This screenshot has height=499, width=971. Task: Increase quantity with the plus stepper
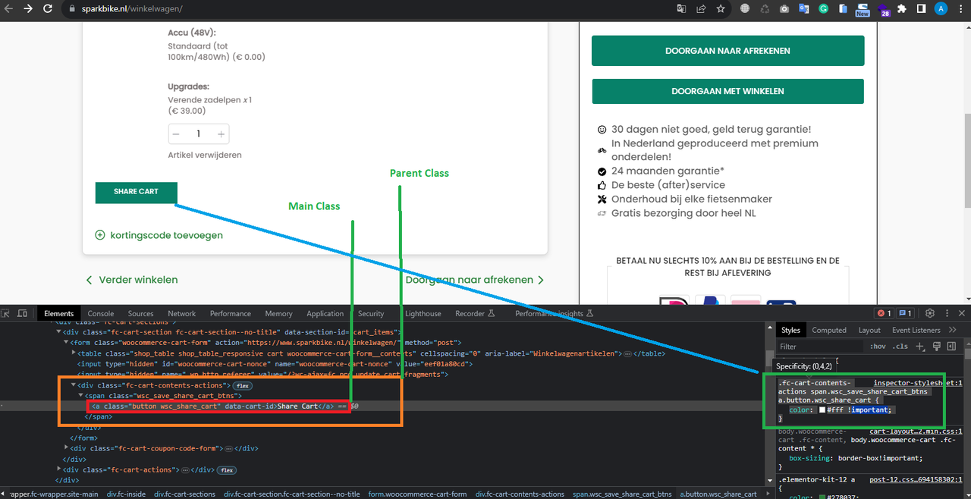[x=221, y=133]
